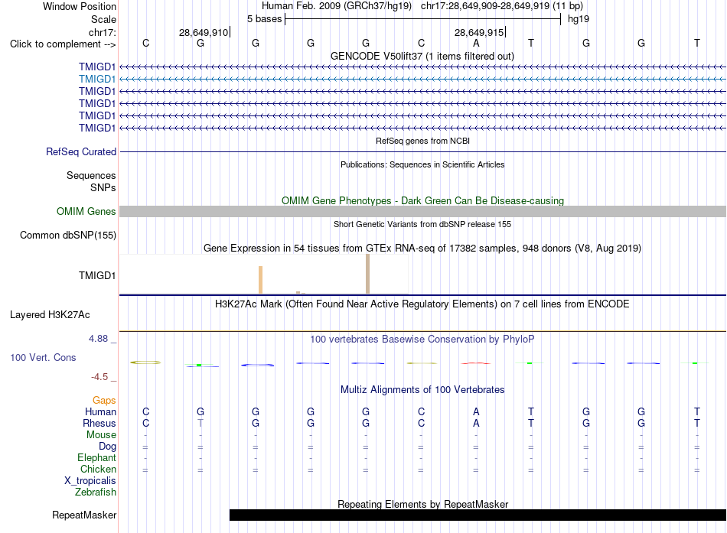Select the Dog species label

108,447
